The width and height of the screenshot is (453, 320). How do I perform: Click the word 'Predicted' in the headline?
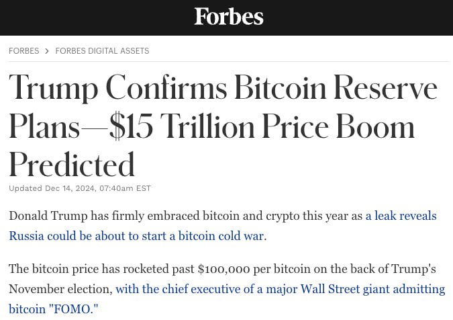(72, 165)
